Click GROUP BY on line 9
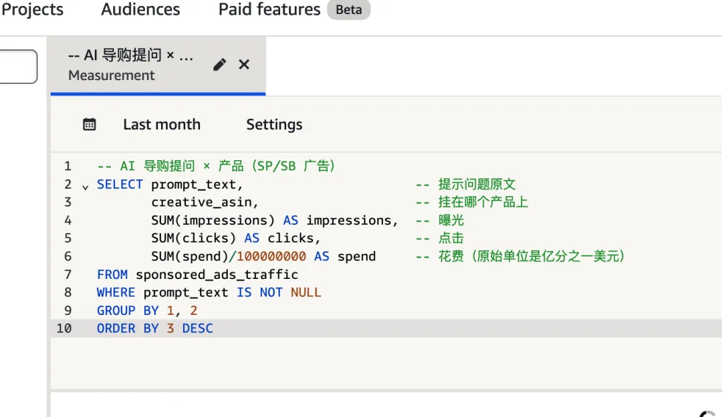722x417 pixels. tap(128, 311)
